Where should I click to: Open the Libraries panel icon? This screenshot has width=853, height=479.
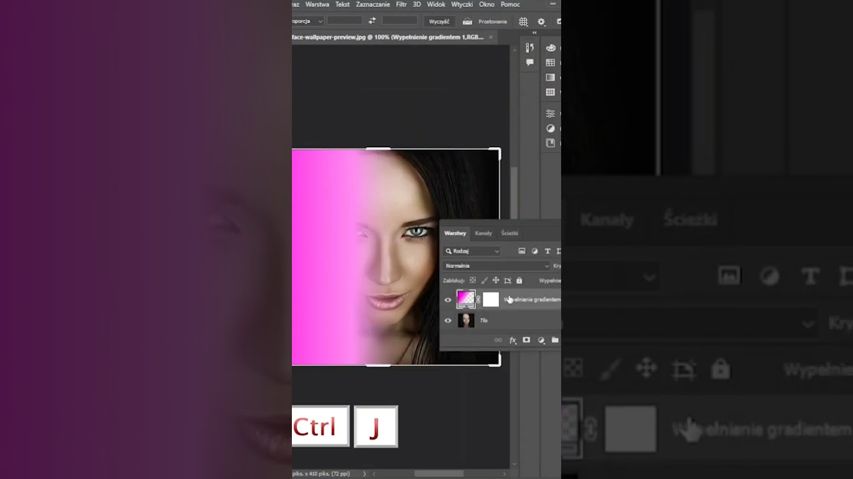tap(550, 143)
